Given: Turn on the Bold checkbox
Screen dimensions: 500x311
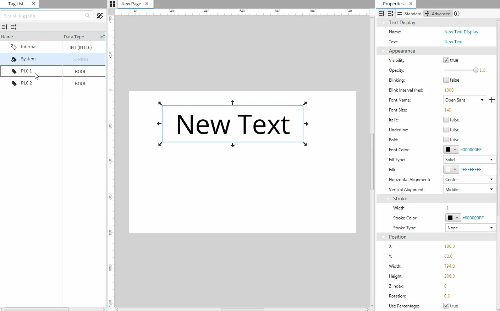Looking at the screenshot, I should click(446, 140).
